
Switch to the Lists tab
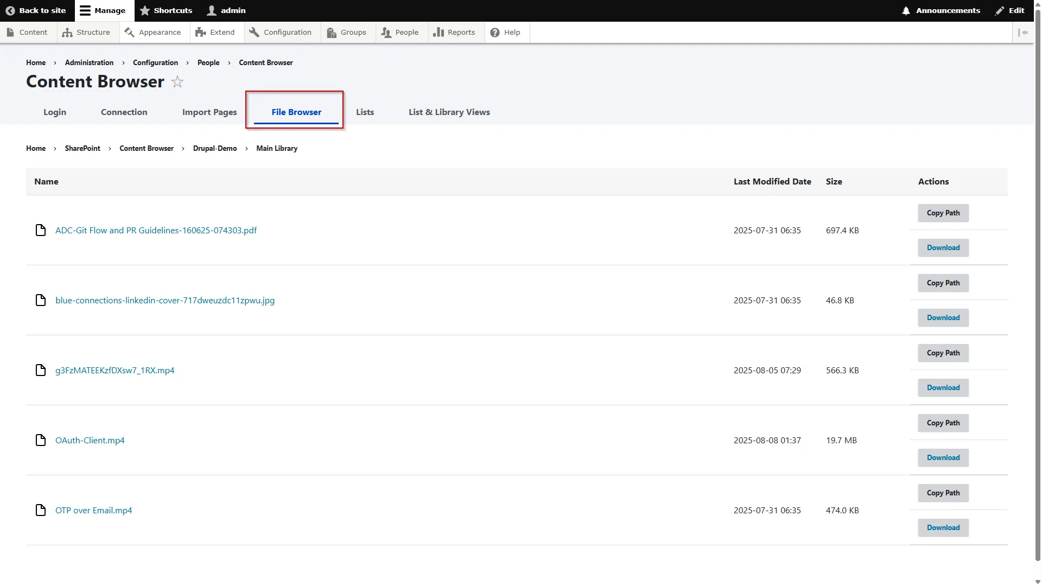coord(365,112)
